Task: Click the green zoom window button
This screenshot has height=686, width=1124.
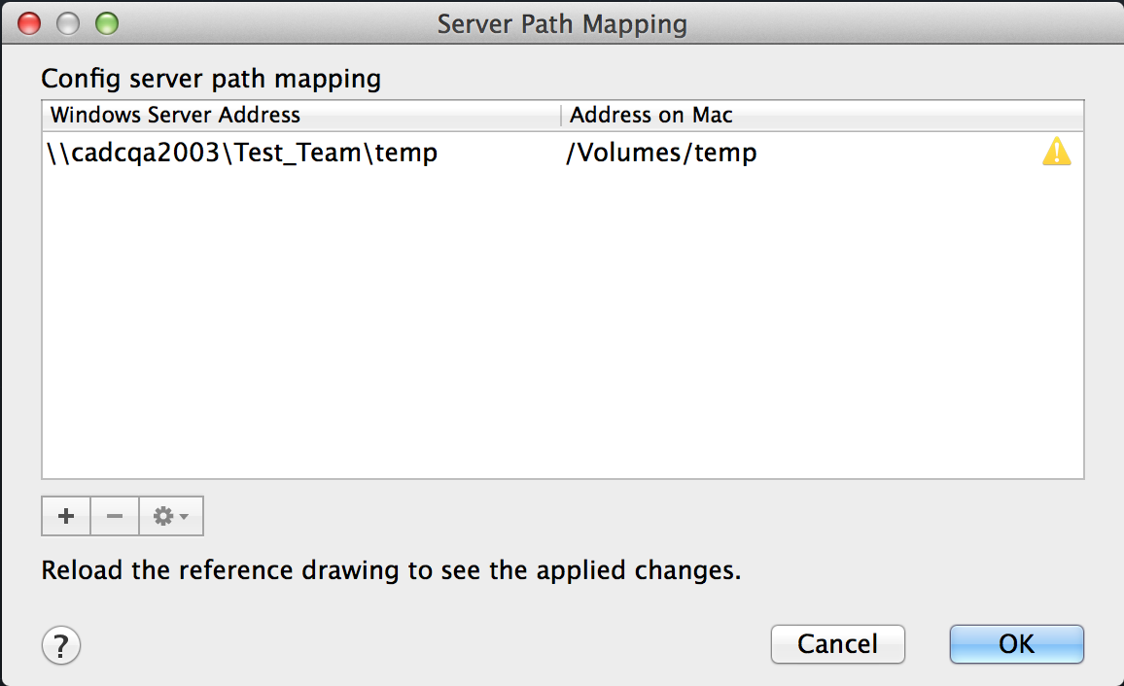Action: coord(106,23)
